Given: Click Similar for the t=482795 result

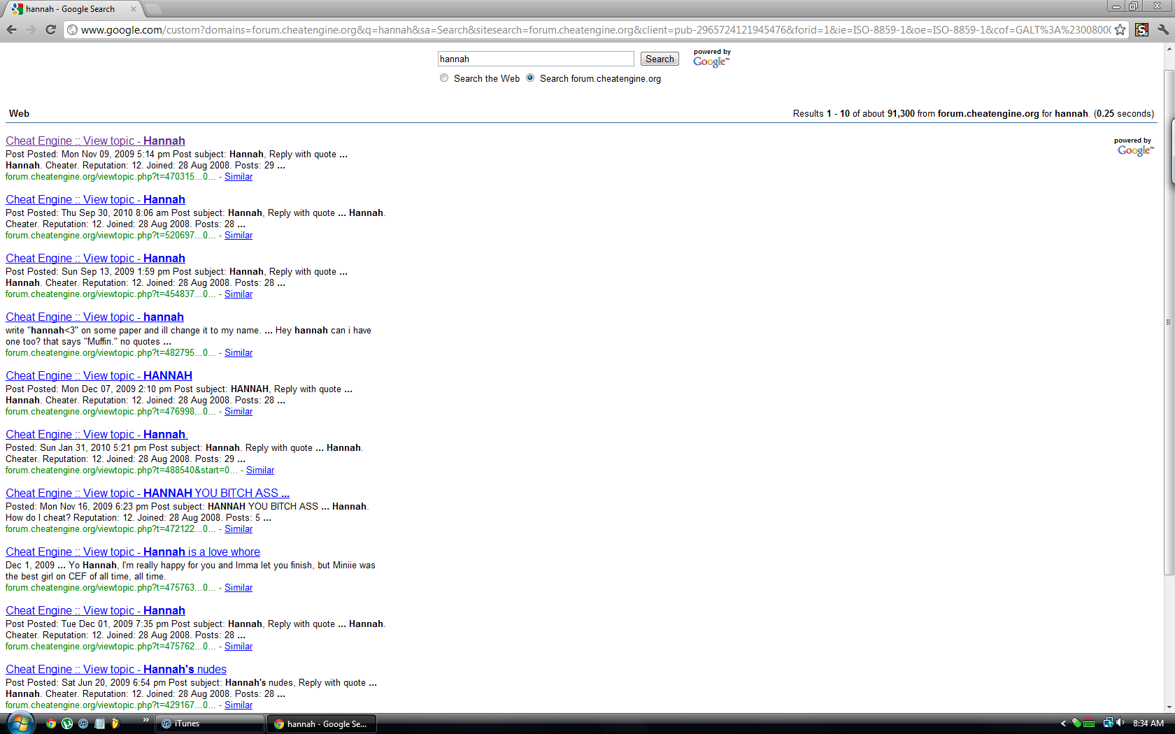Looking at the screenshot, I should [238, 353].
